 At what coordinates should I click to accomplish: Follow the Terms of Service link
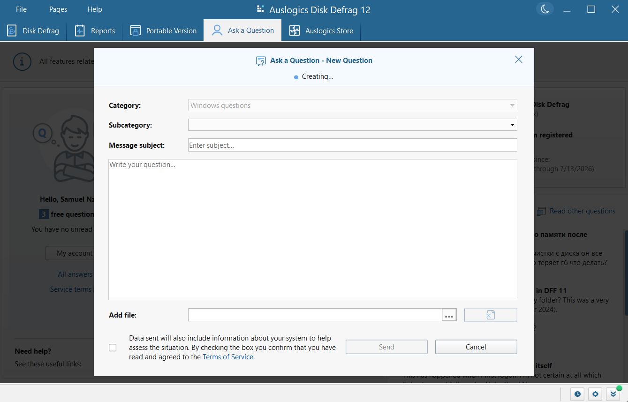[228, 356]
